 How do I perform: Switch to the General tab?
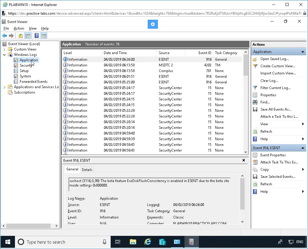pyautogui.click(x=72, y=169)
